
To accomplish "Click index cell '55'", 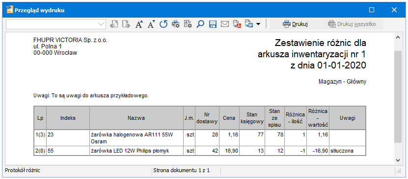I will click(68, 151).
